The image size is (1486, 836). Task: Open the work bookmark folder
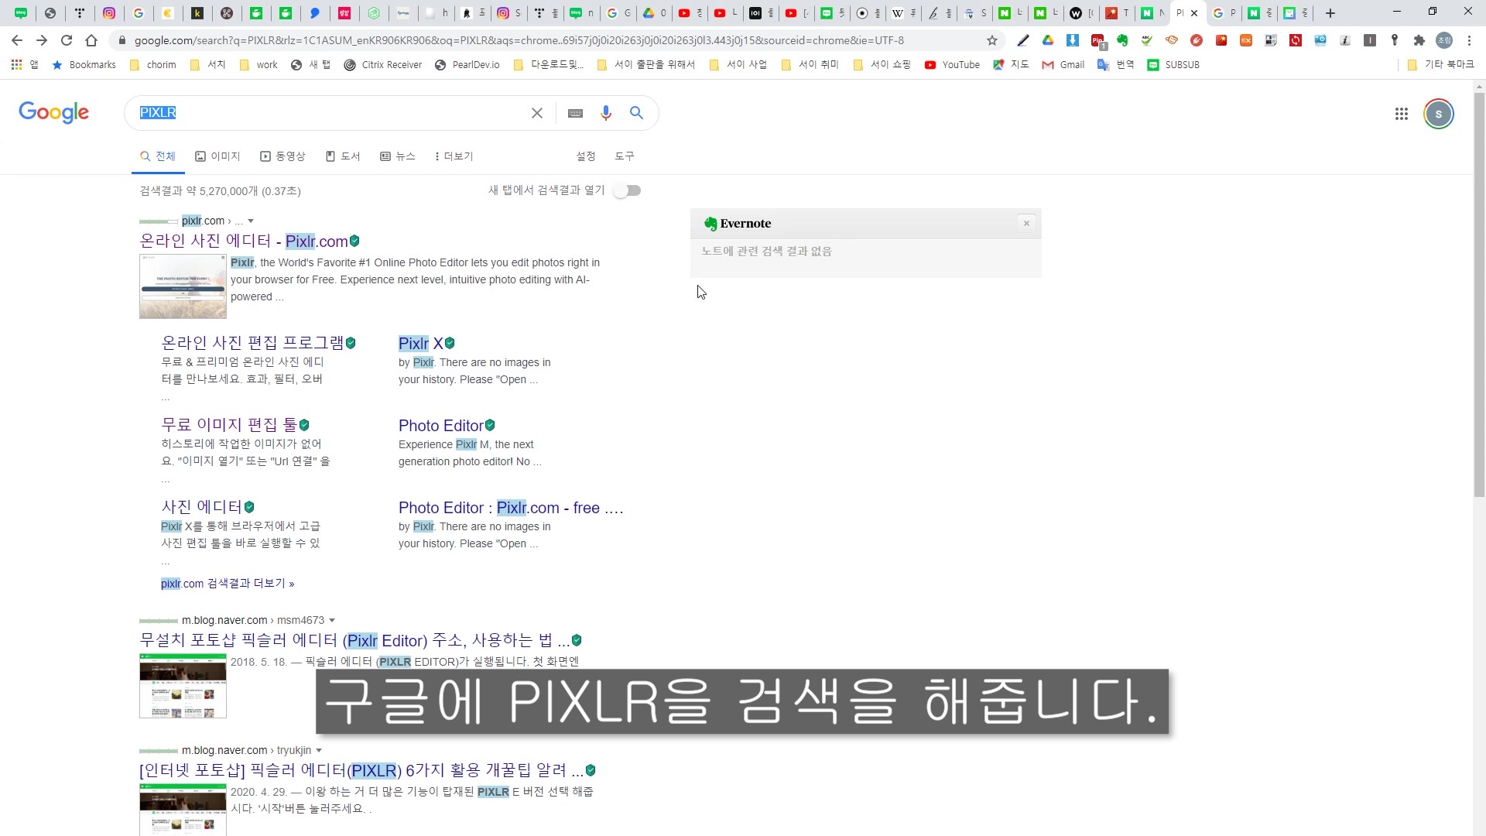[259, 65]
